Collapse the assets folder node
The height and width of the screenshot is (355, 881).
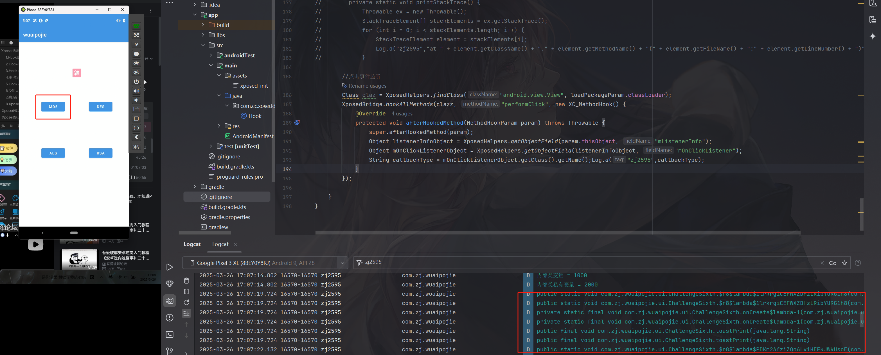(x=219, y=76)
